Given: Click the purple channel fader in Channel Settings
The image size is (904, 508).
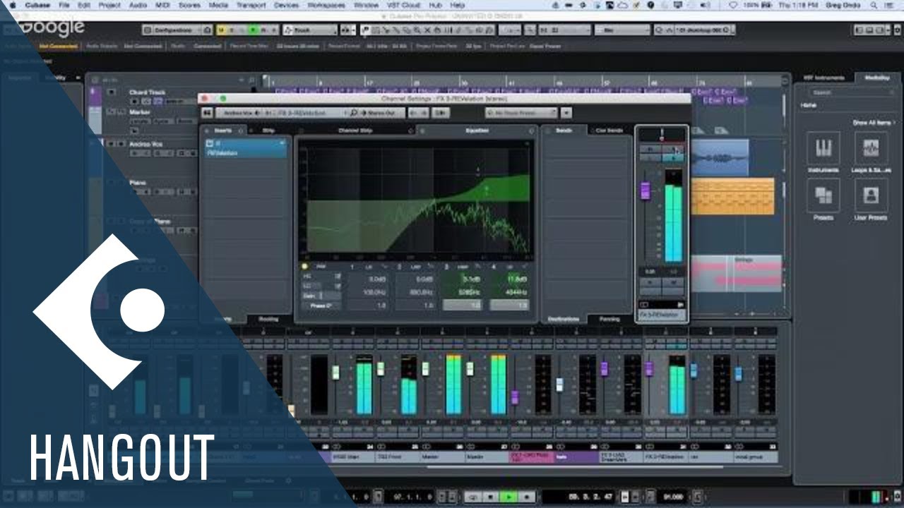Looking at the screenshot, I should tap(645, 190).
